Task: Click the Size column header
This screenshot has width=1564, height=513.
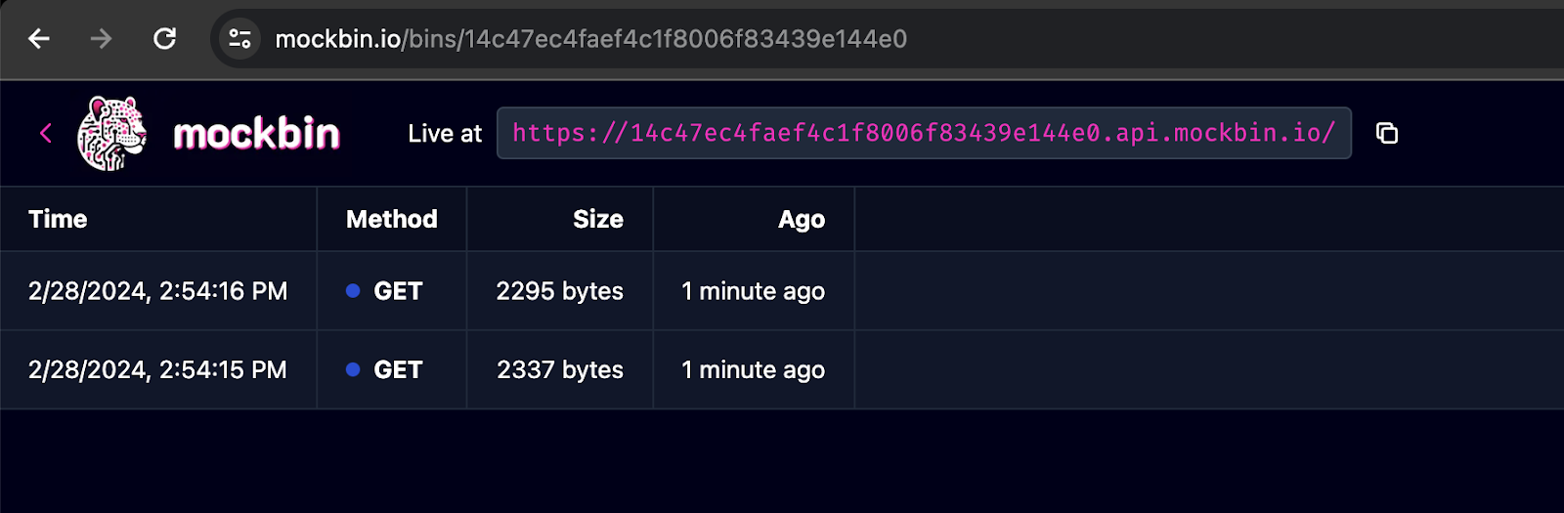Action: (598, 219)
